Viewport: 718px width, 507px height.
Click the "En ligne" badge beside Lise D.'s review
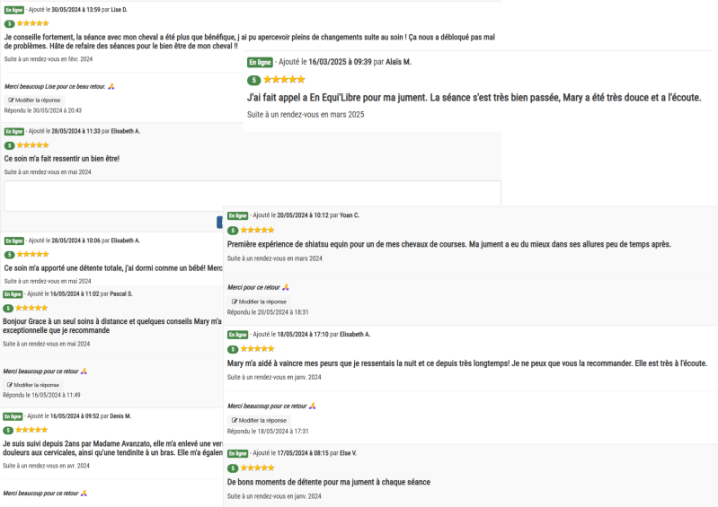click(x=13, y=9)
